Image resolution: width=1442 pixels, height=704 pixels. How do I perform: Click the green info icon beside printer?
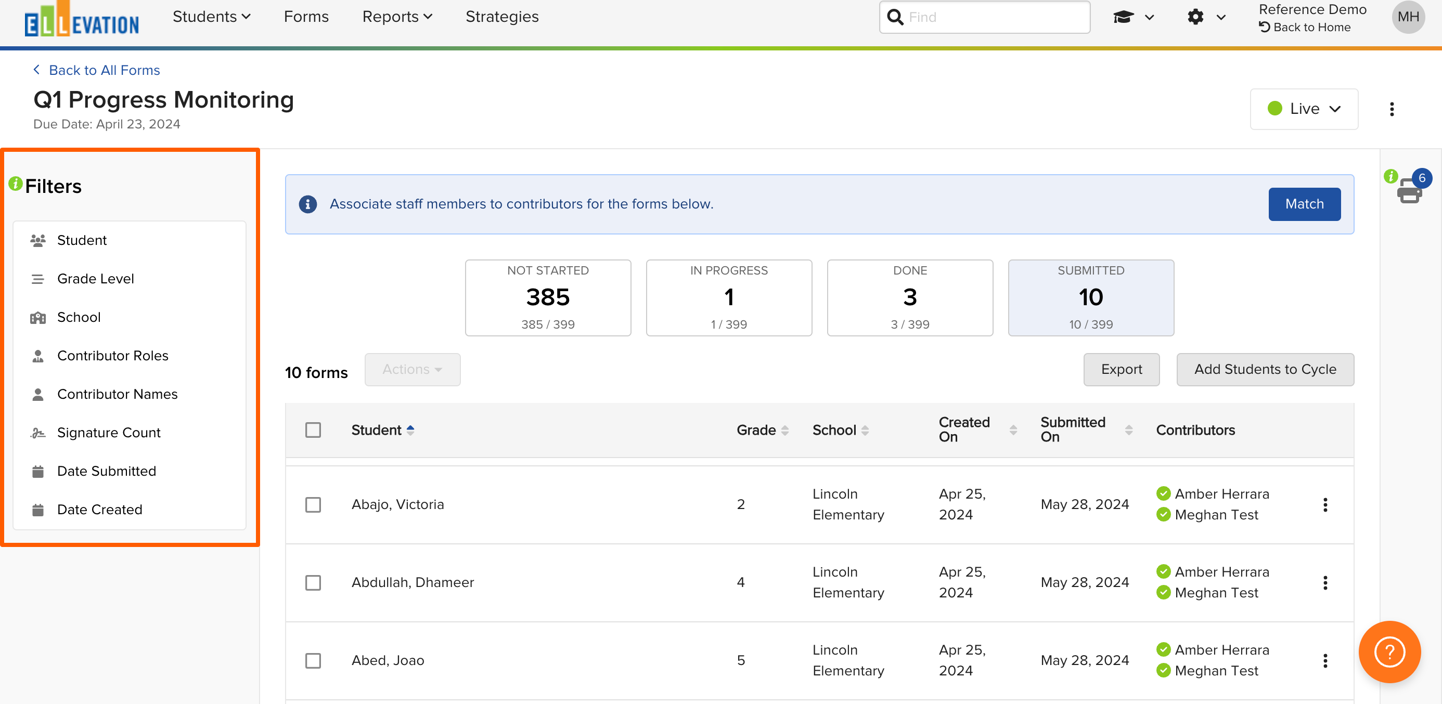pyautogui.click(x=1390, y=176)
